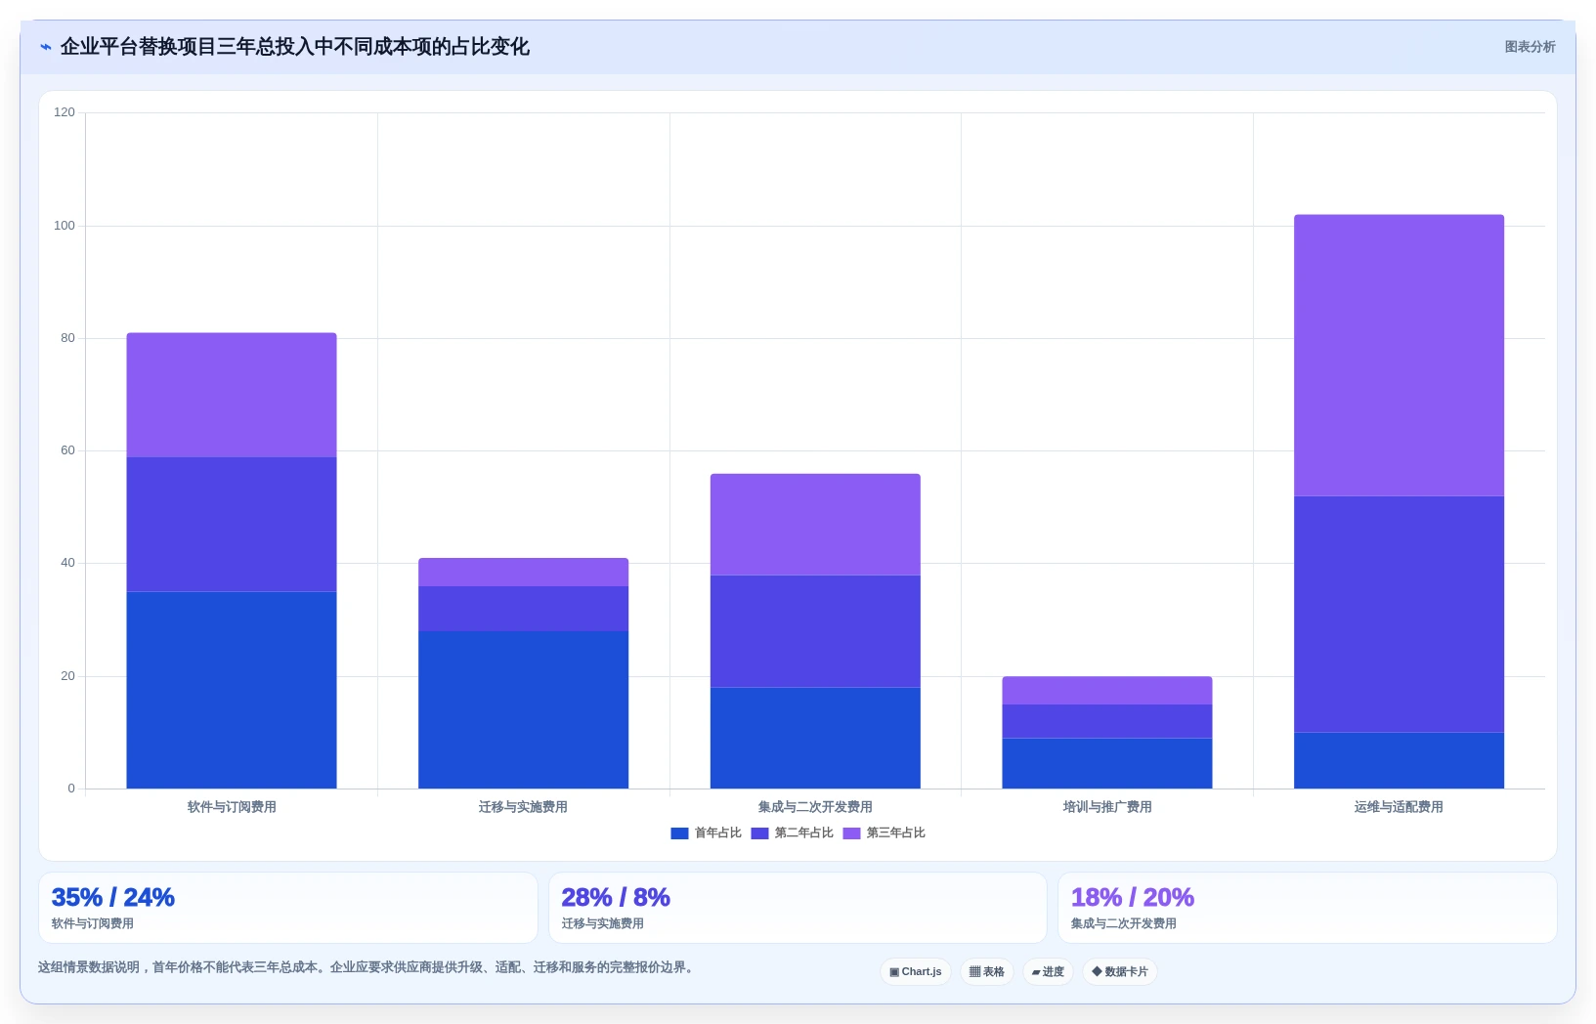Click third-year segment of 迁移与实施费用 bar

click(524, 573)
